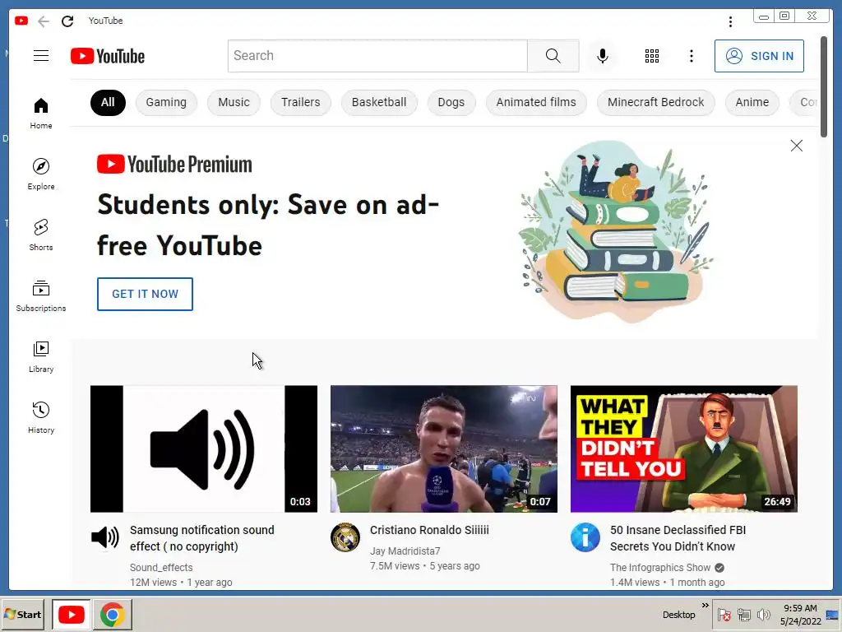Open The Infographics Show channel name link
The height and width of the screenshot is (632, 842).
click(660, 568)
